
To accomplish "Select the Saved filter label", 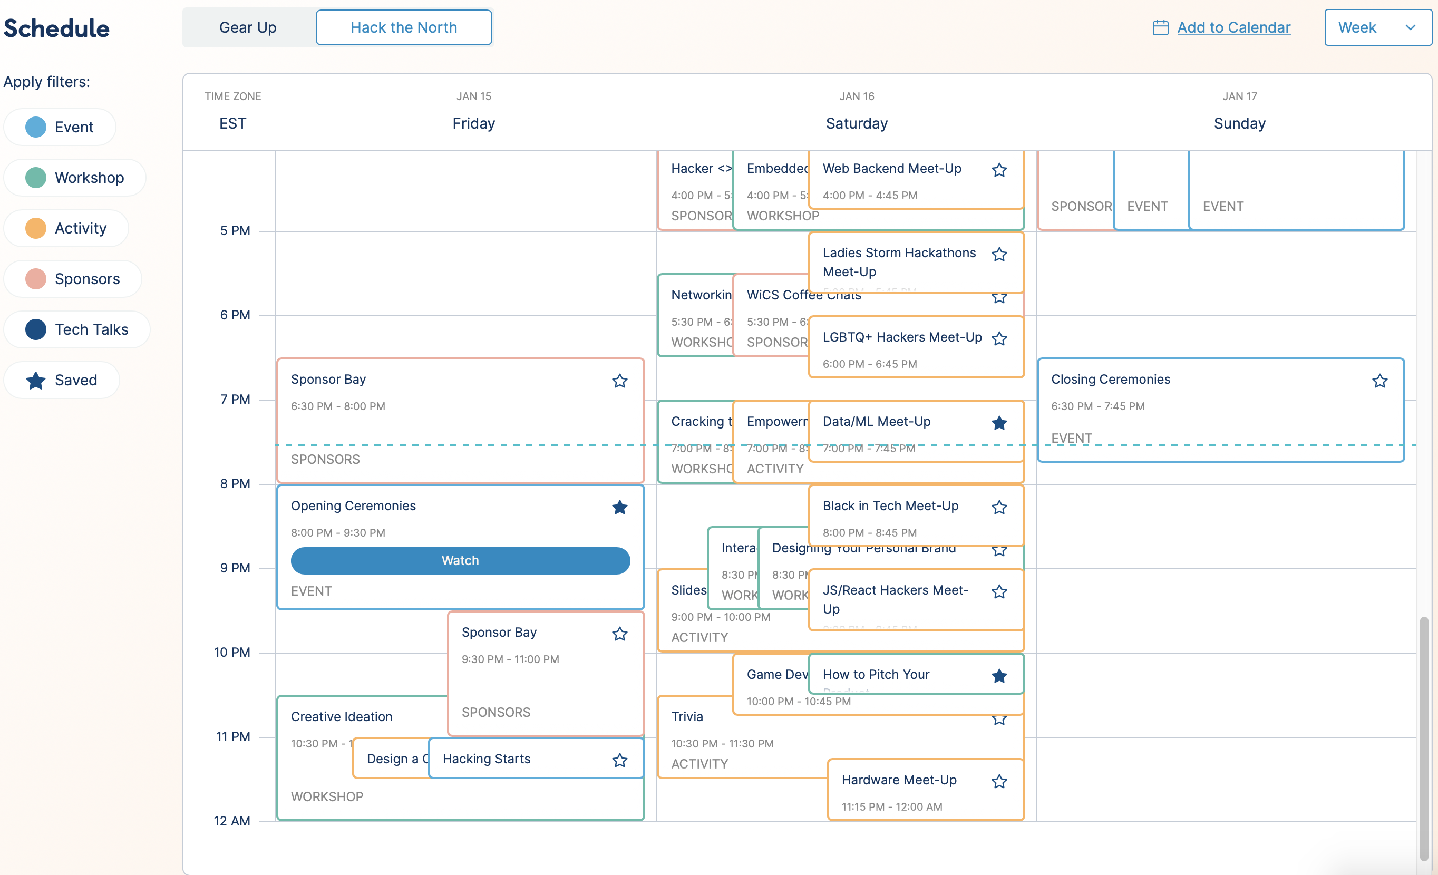I will (x=75, y=379).
